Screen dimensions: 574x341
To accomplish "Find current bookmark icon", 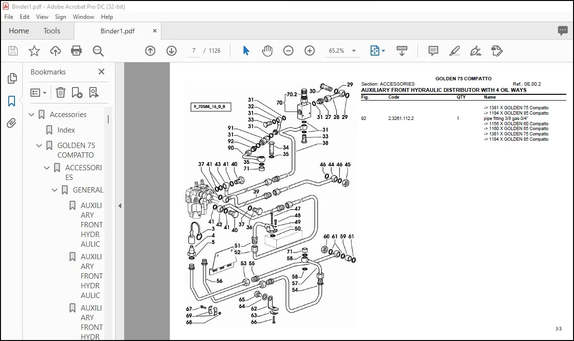I will (94, 93).
